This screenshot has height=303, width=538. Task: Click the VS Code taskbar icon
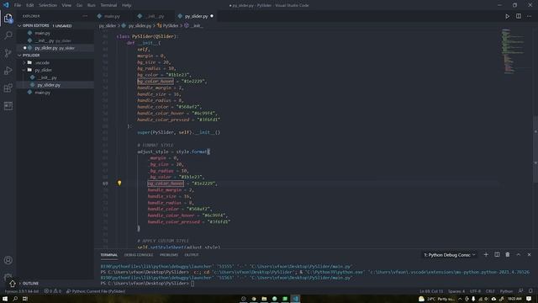(295, 299)
